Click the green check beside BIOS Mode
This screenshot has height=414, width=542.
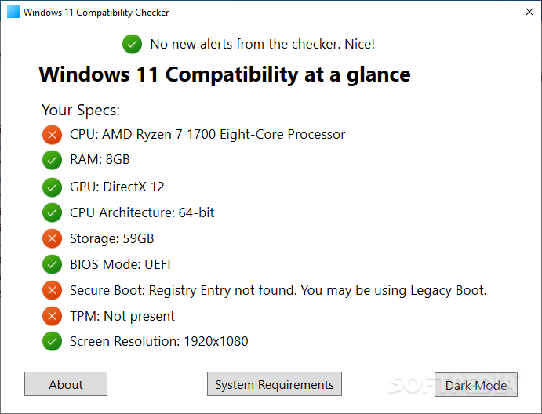(52, 264)
